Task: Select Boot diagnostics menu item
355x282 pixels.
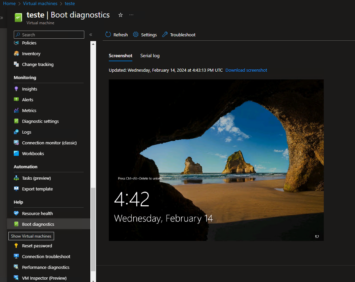Action: pyautogui.click(x=49, y=224)
